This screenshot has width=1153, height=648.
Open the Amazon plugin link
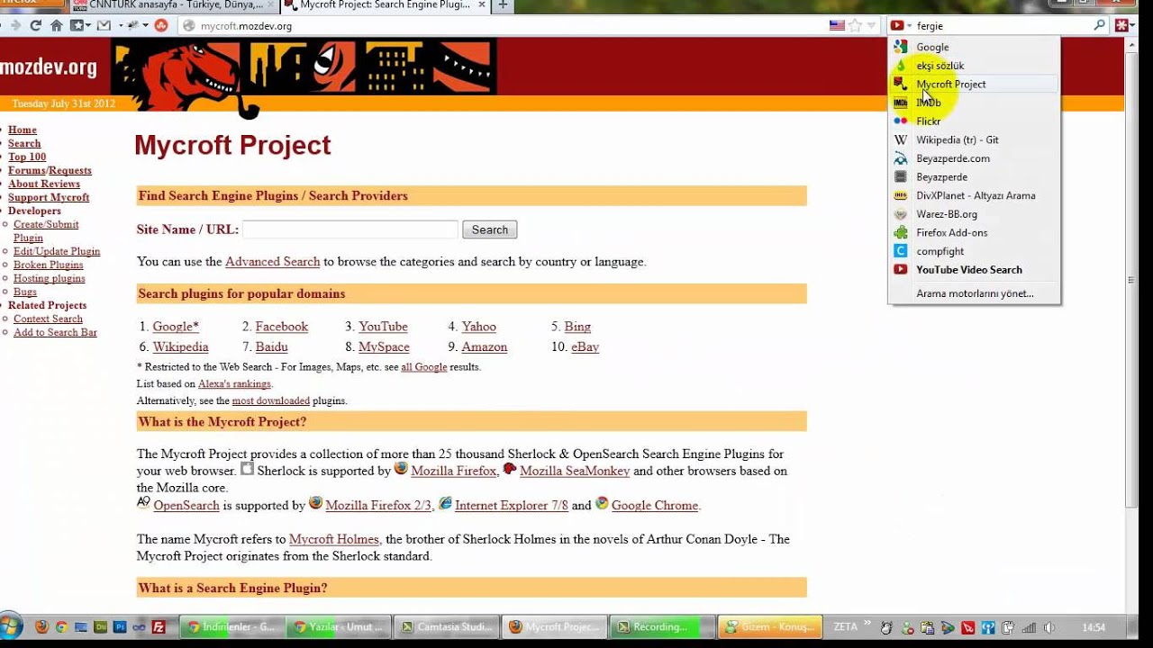coord(485,347)
